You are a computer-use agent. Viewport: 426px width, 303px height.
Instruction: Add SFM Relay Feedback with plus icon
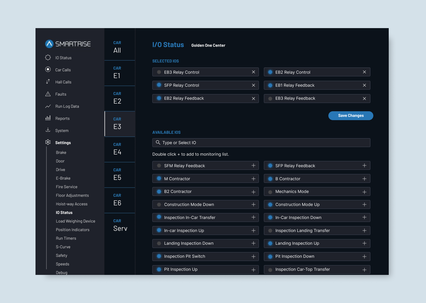[x=254, y=166]
